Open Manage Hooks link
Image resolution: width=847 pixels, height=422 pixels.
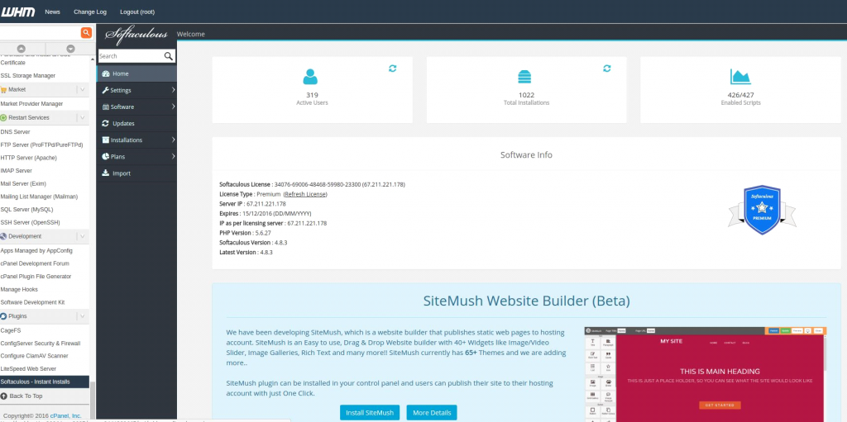coord(19,289)
